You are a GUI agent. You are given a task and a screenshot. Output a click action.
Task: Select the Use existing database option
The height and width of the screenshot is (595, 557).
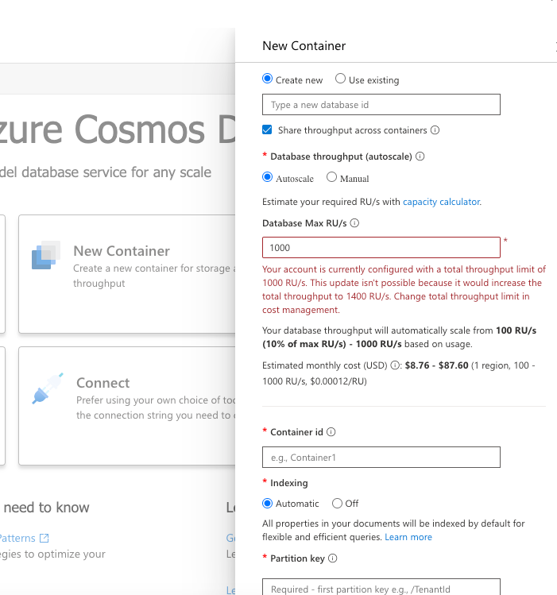coord(341,79)
